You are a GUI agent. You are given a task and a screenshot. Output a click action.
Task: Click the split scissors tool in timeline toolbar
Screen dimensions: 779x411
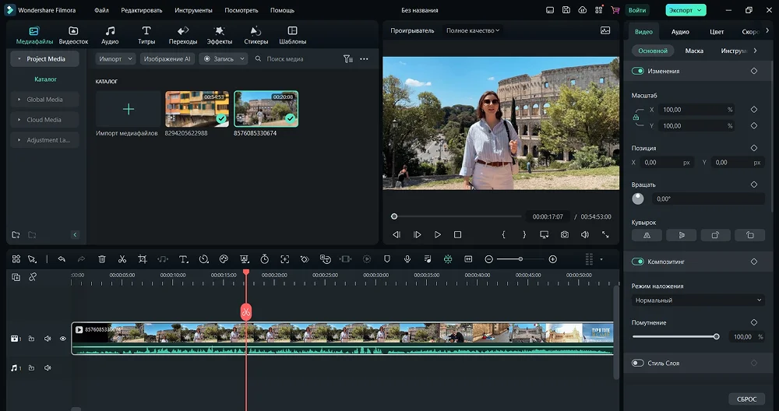(122, 259)
